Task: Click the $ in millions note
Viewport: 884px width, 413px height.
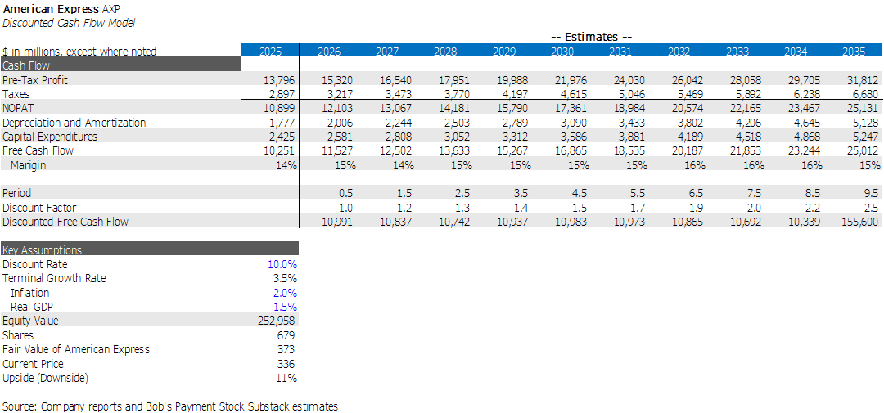Action: point(79,52)
